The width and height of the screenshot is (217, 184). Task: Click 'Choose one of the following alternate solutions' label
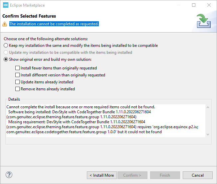(x=46, y=39)
